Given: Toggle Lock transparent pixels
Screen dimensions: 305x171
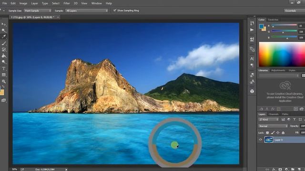Looking at the screenshot, I should (x=267, y=133).
